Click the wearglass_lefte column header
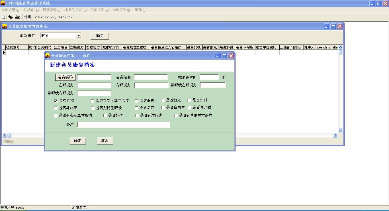389x211 pixels. 327,47
